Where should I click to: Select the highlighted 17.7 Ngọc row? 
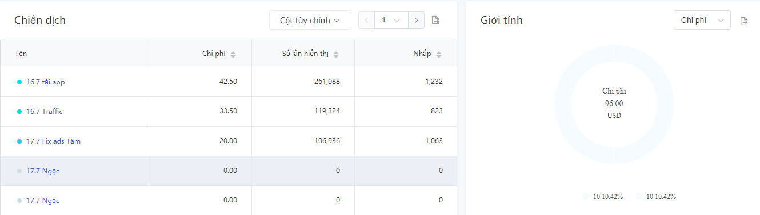click(x=229, y=171)
